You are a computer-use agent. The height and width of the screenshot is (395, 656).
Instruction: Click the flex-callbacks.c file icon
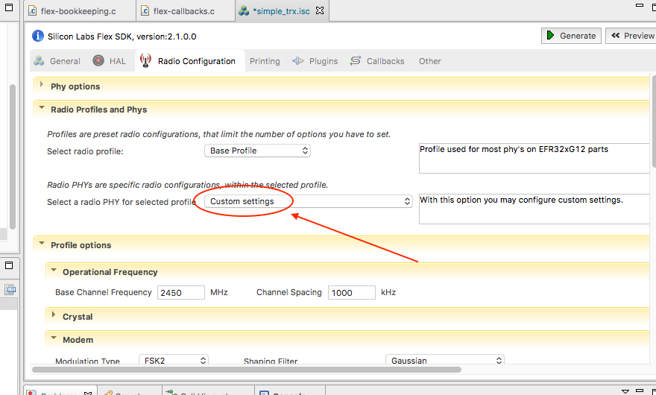145,11
